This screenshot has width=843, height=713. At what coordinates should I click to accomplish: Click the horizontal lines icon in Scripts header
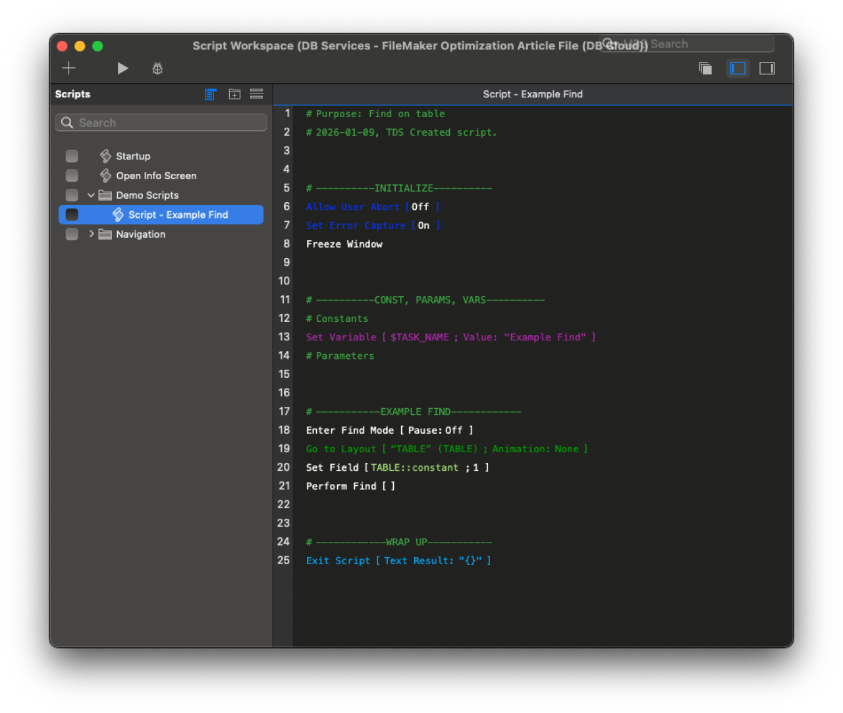[256, 94]
